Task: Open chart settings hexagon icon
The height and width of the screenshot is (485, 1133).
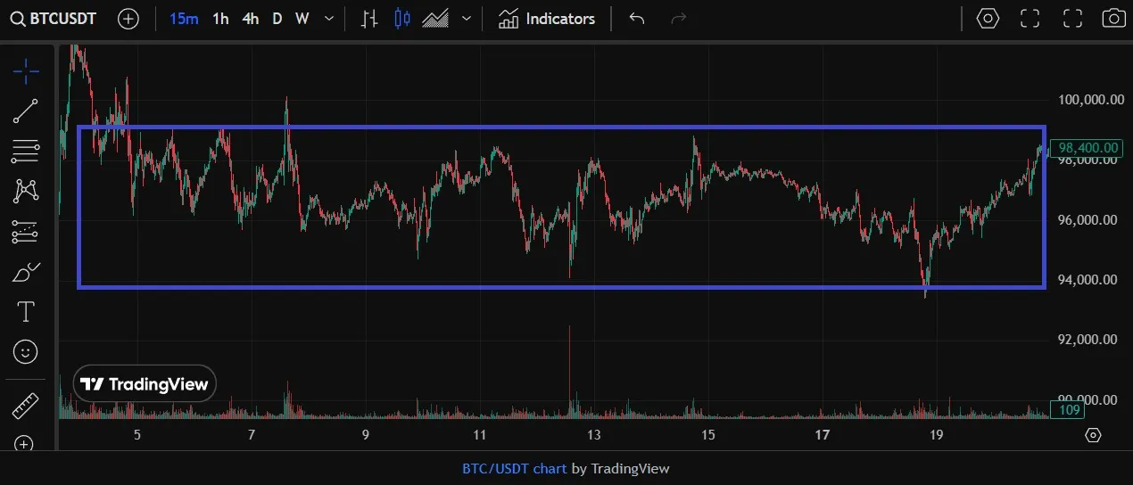Action: [x=988, y=19]
